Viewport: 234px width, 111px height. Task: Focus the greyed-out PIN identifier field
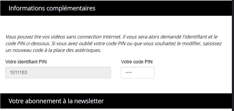[58, 73]
